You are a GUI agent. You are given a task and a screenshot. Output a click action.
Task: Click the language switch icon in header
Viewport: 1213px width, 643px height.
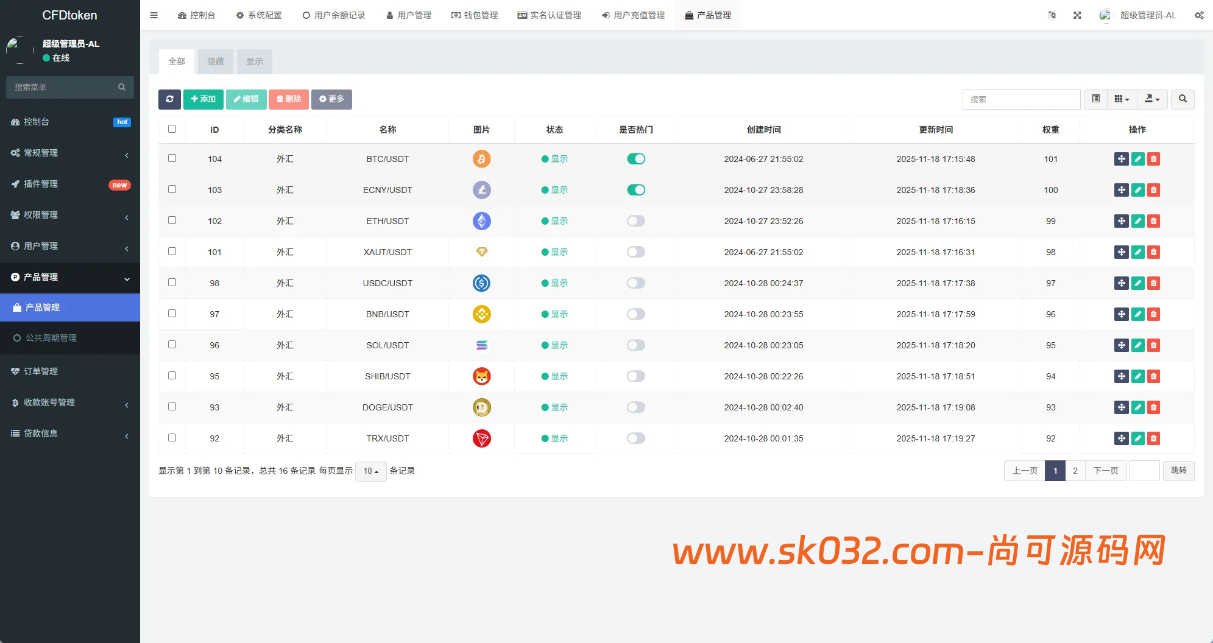pyautogui.click(x=1052, y=15)
